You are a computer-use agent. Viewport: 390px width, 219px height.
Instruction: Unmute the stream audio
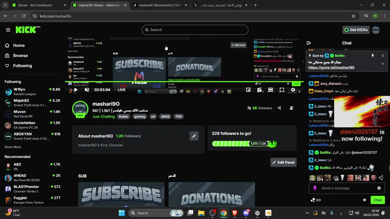click(x=87, y=90)
